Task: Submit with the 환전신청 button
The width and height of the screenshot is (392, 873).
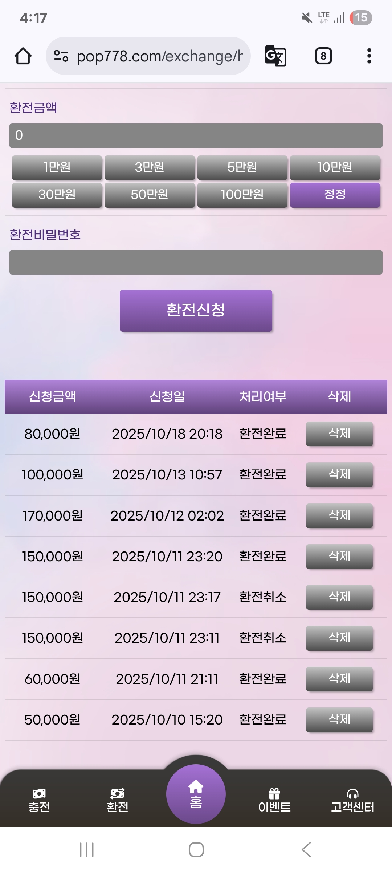Action: tap(196, 311)
